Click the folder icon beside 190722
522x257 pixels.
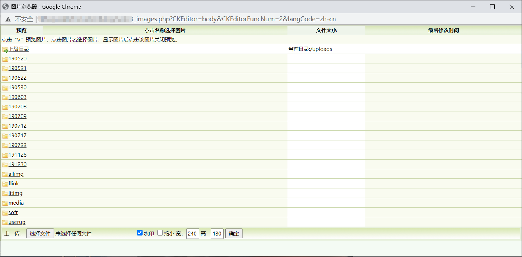(5, 145)
